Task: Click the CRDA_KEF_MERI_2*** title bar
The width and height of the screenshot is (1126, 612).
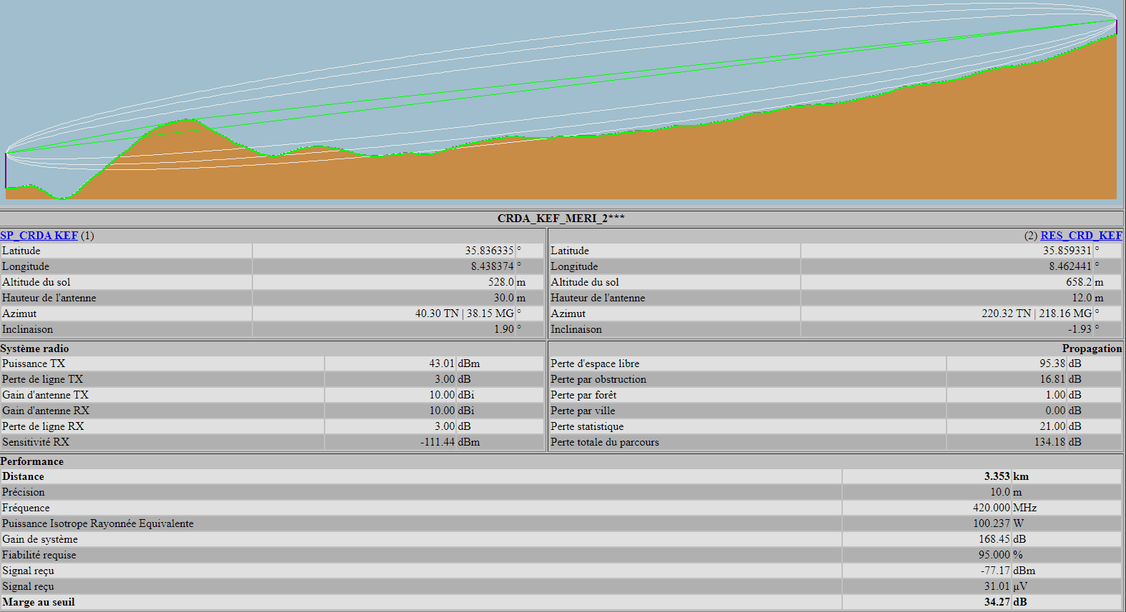Action: tap(561, 219)
